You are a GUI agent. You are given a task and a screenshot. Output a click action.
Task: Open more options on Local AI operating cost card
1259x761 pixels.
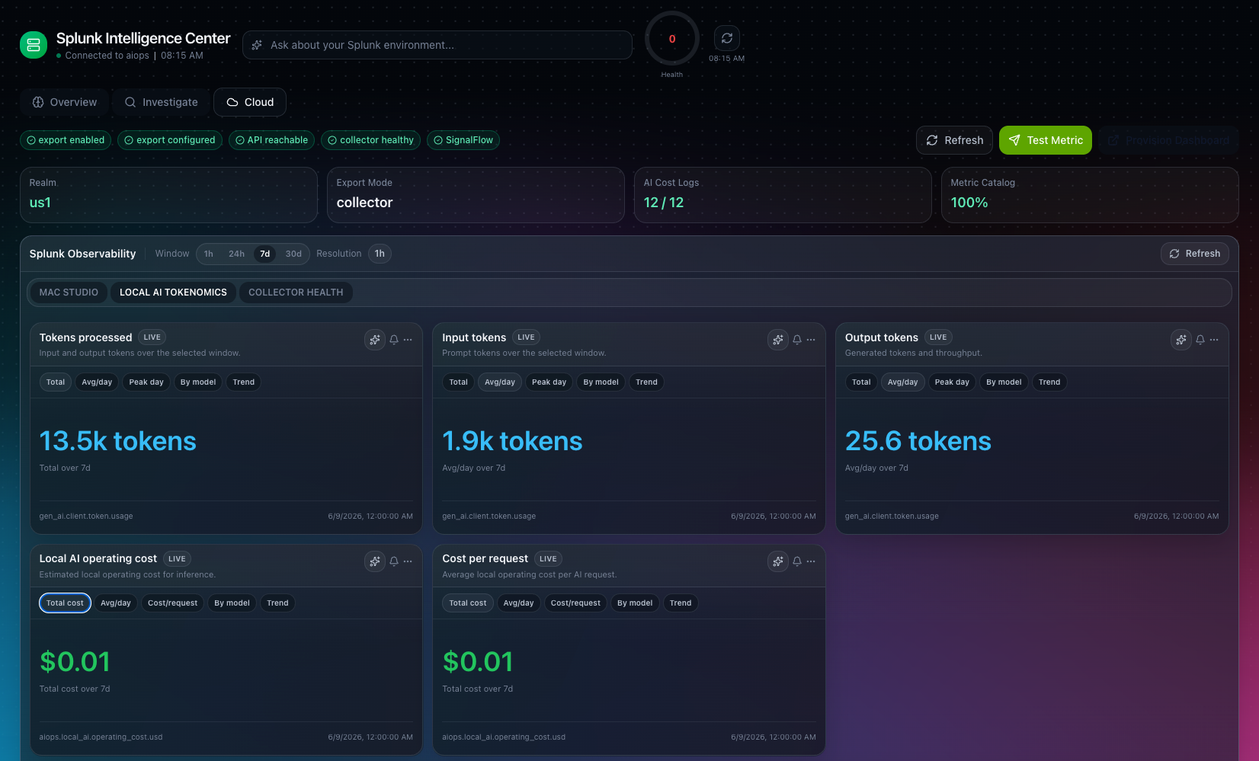coord(408,561)
